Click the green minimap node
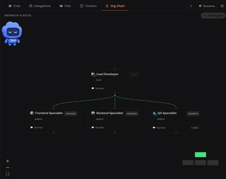This screenshot has width=226, height=179. [200, 155]
